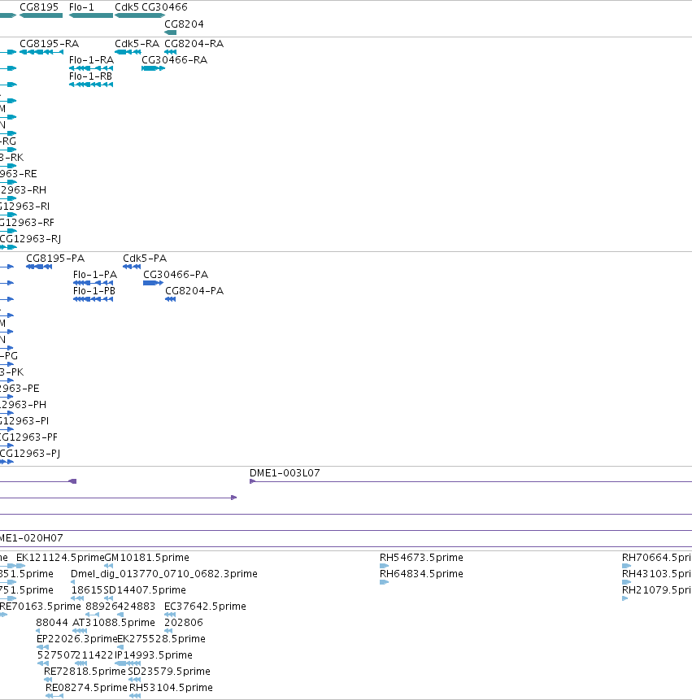
Task: Open the Cdk5-PA coding sequence label
Action: (x=145, y=259)
